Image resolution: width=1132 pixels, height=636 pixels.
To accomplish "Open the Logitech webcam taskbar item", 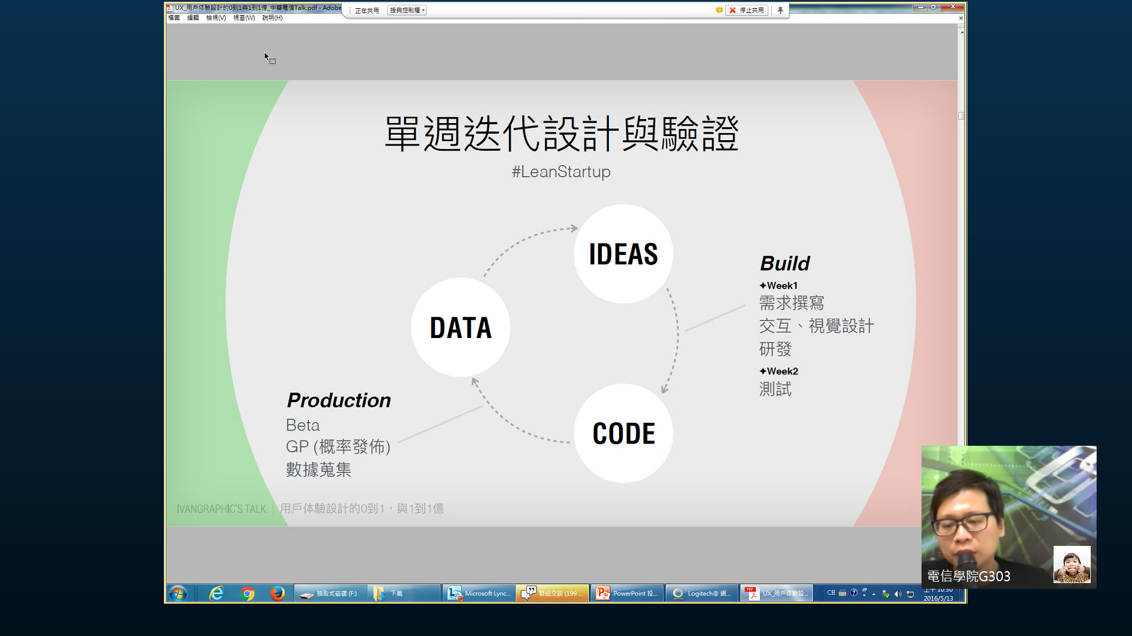I will (x=702, y=593).
